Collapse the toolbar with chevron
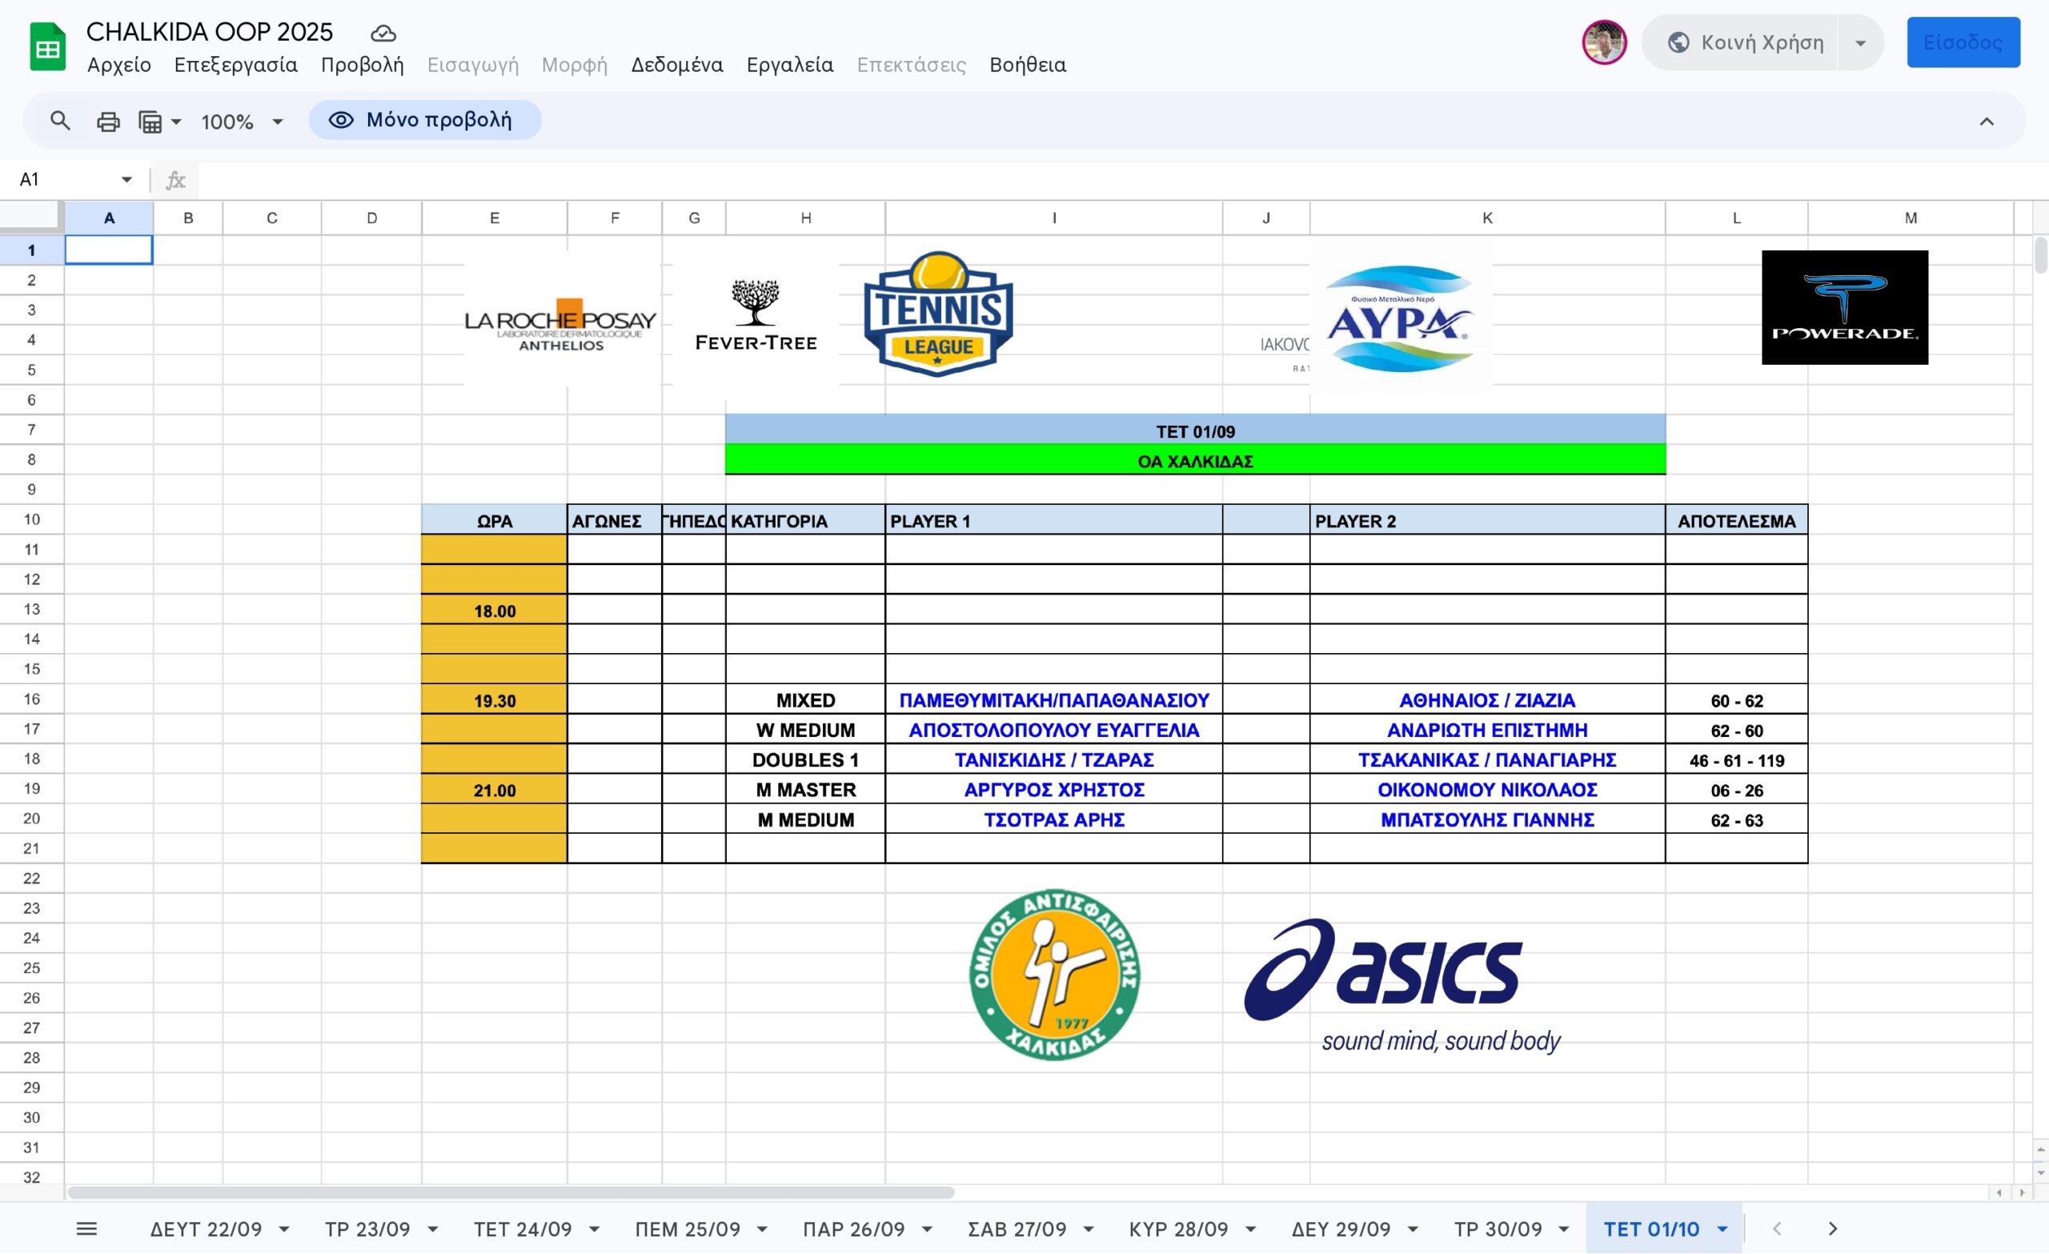The width and height of the screenshot is (2049, 1254). tap(1986, 122)
